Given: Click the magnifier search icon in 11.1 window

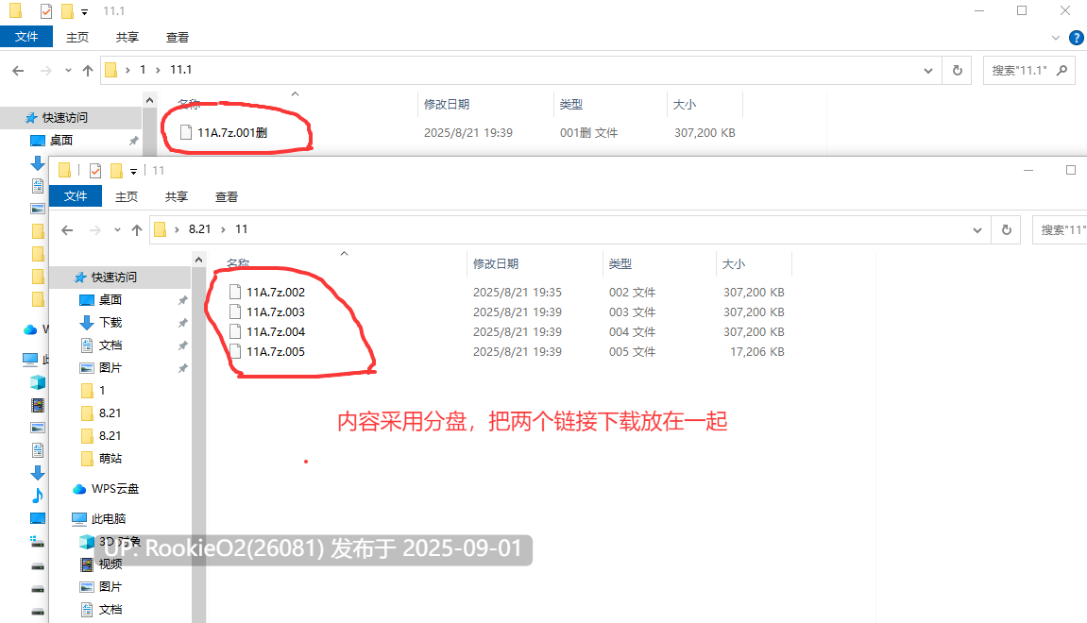Looking at the screenshot, I should [x=1062, y=70].
